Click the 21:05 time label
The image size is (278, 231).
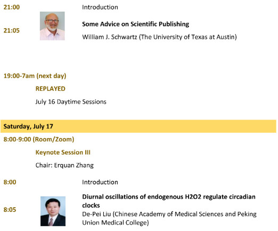(x=12, y=30)
